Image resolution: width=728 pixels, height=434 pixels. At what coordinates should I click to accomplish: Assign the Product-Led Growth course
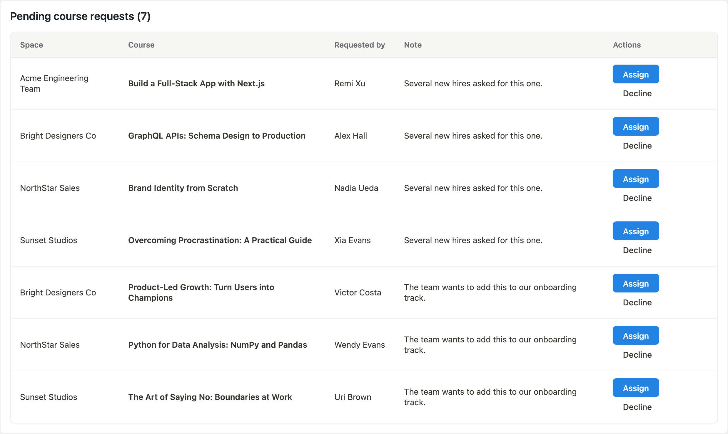tap(636, 283)
